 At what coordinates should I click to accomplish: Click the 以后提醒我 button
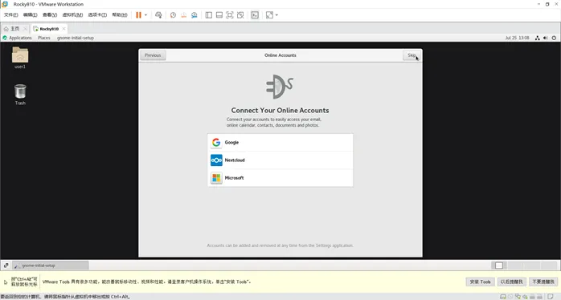tap(512, 282)
